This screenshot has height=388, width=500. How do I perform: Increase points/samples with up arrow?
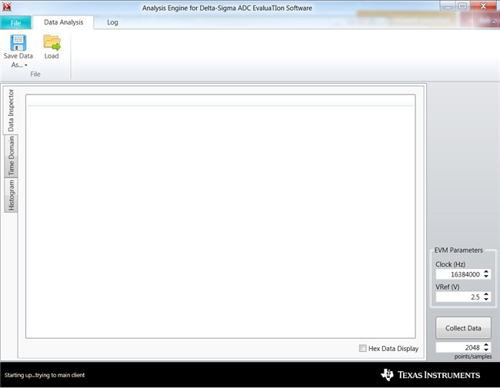click(x=486, y=345)
